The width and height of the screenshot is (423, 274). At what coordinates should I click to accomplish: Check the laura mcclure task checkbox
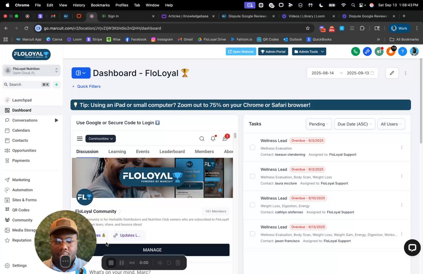[252, 176]
